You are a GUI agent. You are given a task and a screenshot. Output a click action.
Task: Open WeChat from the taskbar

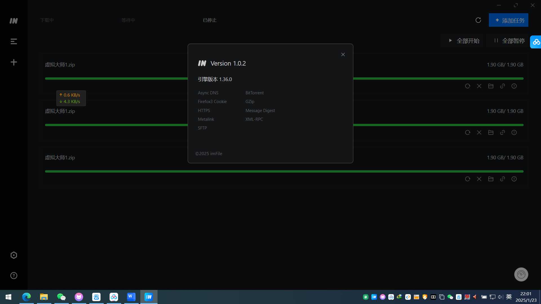pos(61,297)
